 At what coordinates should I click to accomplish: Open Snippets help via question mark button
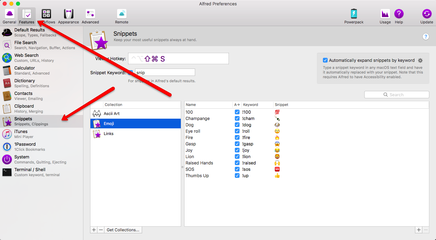[426, 36]
